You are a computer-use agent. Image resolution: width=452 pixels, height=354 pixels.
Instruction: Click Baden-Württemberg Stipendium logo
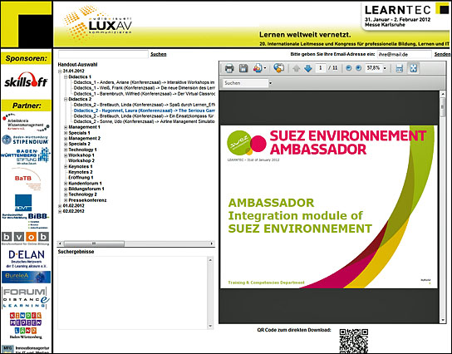[x=26, y=140]
